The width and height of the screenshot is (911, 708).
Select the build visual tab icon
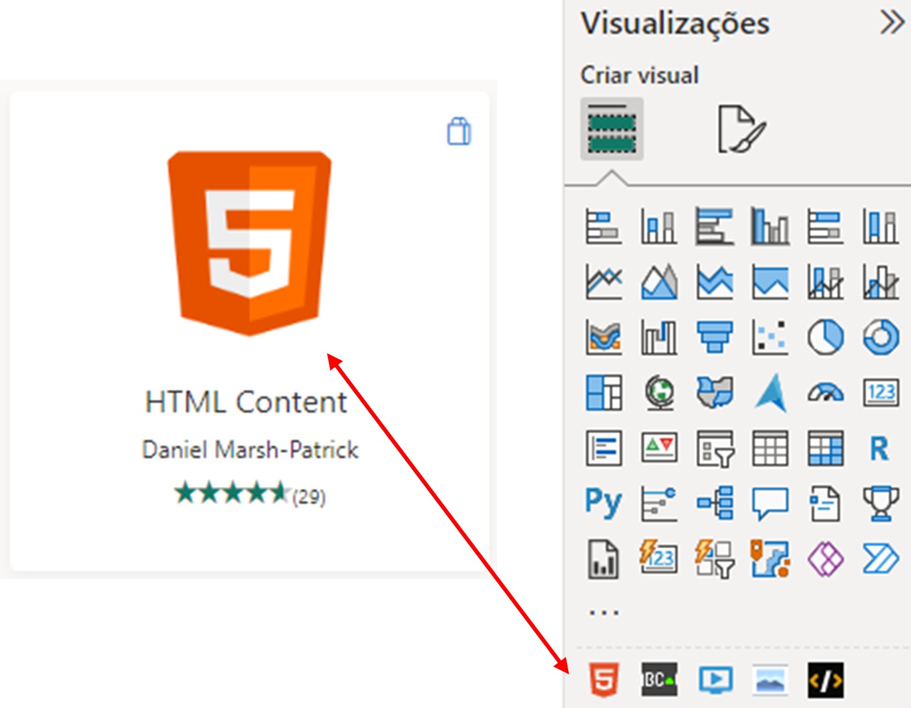point(611,129)
